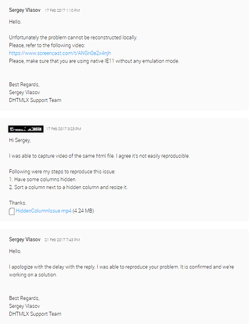The height and width of the screenshot is (329, 251).
Task: Click the blacked-out author name
Action: 26,129
